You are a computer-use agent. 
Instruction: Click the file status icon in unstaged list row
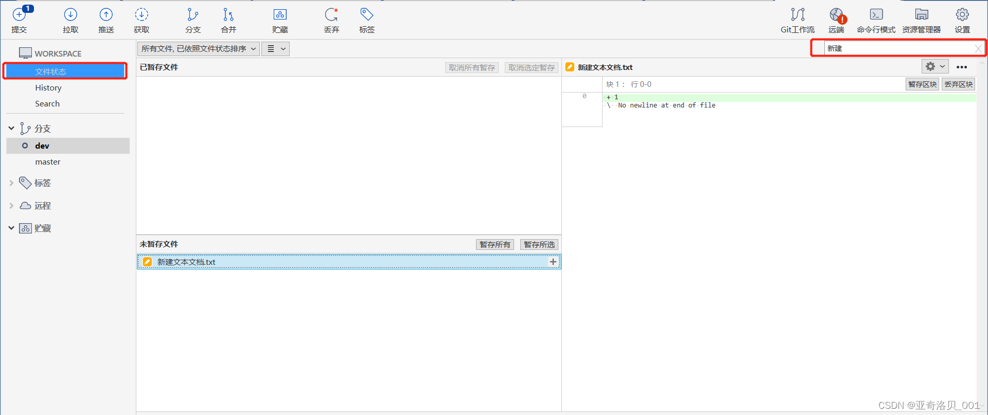[x=147, y=262]
